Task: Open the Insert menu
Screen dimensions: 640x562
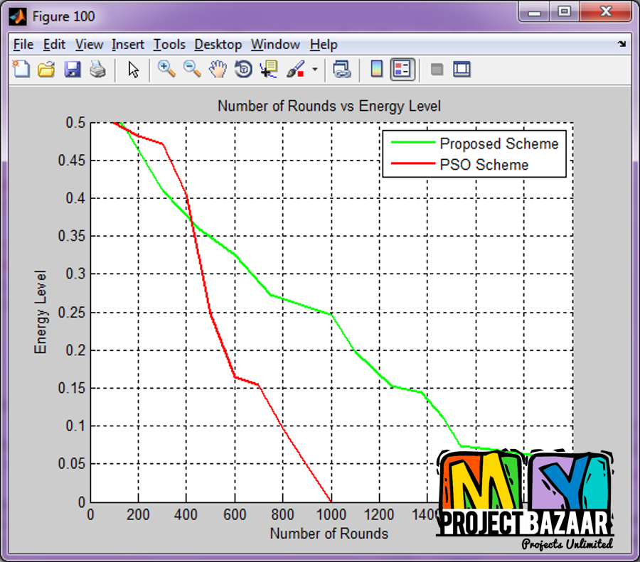Action: click(x=128, y=45)
